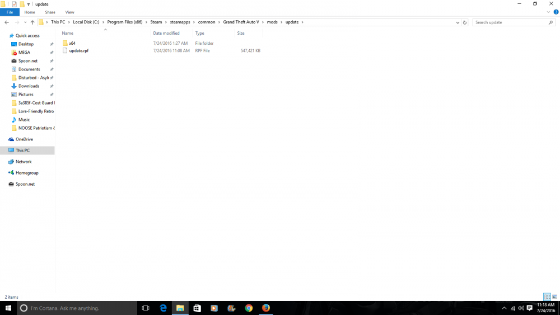Viewport: 560px width, 315px height.
Task: Open the Windows Start menu
Action: [x=8, y=308]
